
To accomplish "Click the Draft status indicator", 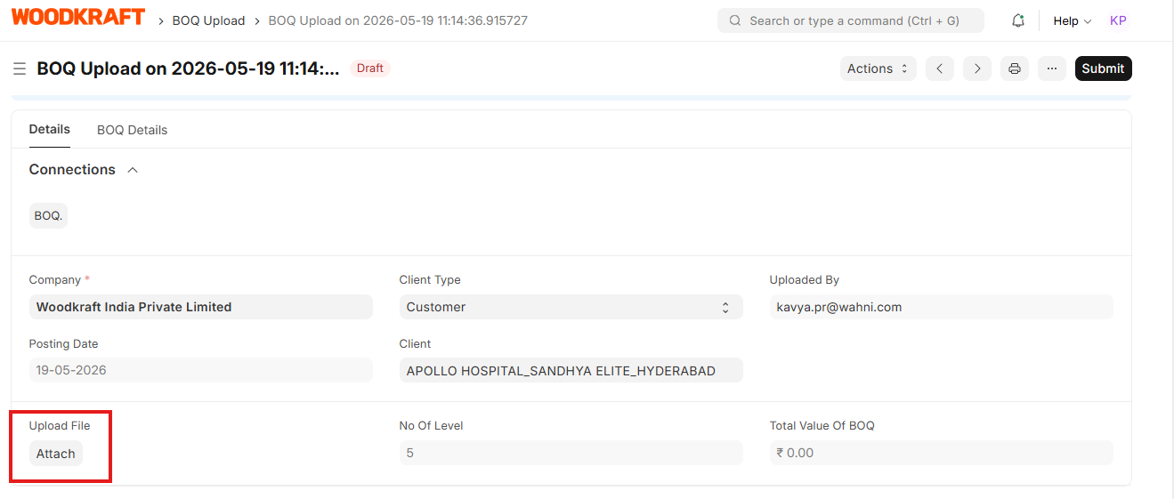I will [x=370, y=68].
